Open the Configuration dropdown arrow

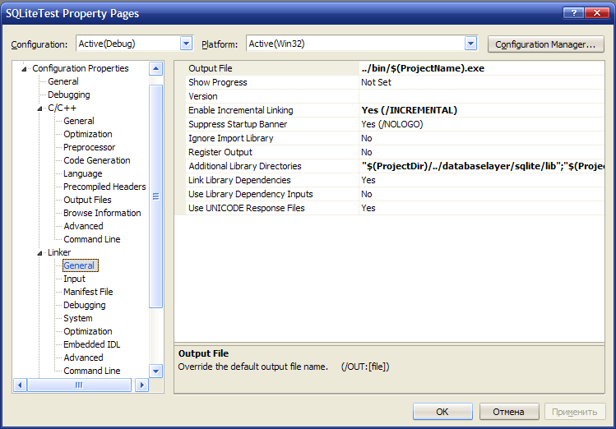[186, 44]
